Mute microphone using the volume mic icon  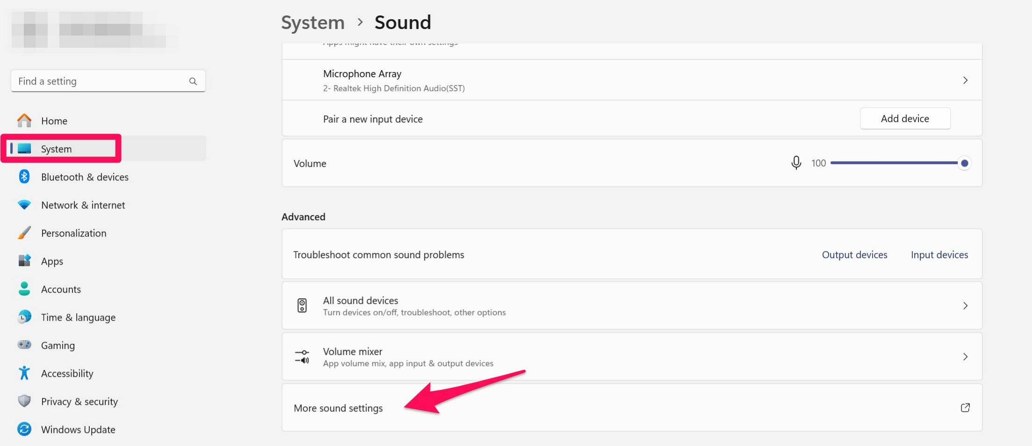pyautogui.click(x=796, y=163)
